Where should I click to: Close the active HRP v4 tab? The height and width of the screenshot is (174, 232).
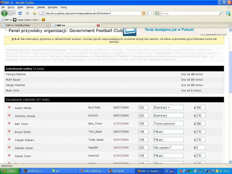(x=98, y=25)
